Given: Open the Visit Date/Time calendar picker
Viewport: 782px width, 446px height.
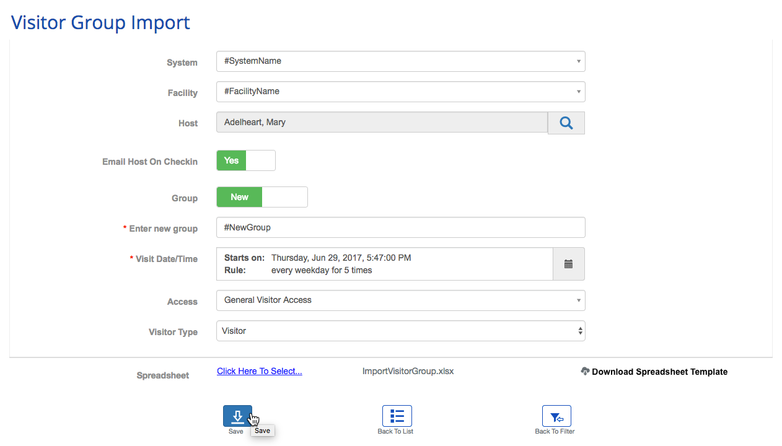Looking at the screenshot, I should [568, 264].
